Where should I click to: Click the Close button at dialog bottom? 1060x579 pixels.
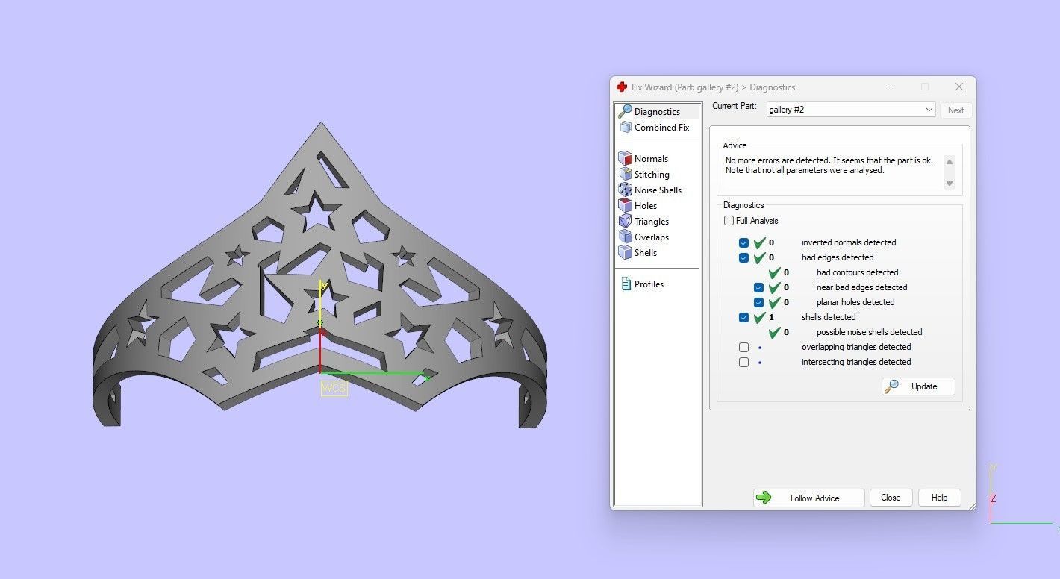pos(891,498)
